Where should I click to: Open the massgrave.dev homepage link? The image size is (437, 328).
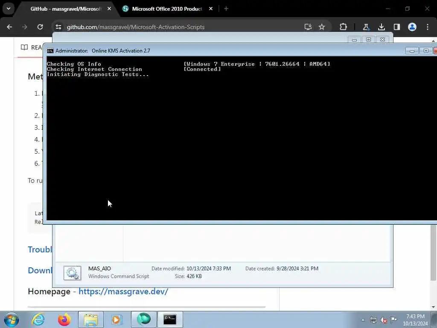pyautogui.click(x=123, y=291)
